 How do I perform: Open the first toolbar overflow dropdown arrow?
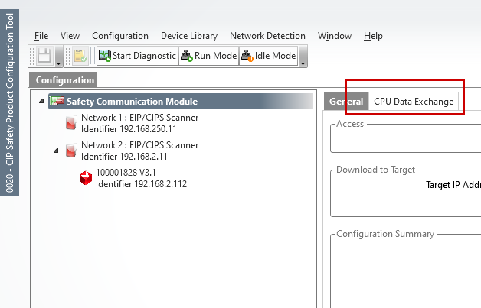click(x=58, y=56)
